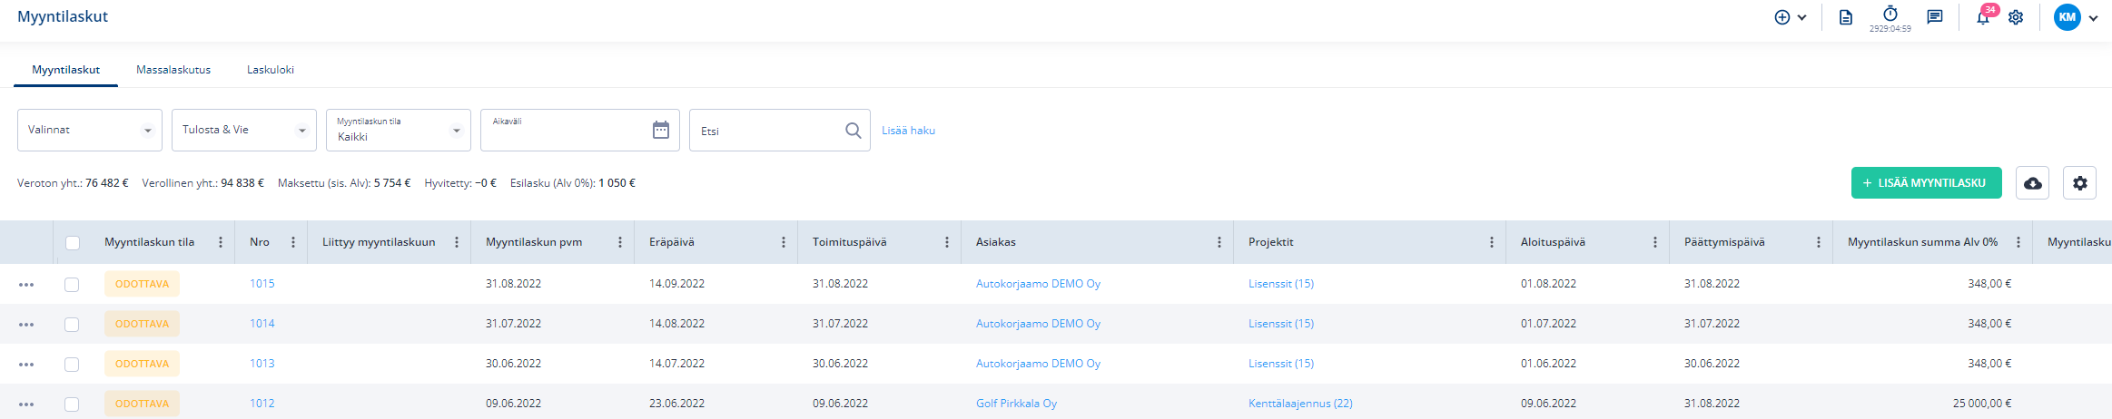Open customer Golf Pirkkala Oy

[x=1016, y=404]
